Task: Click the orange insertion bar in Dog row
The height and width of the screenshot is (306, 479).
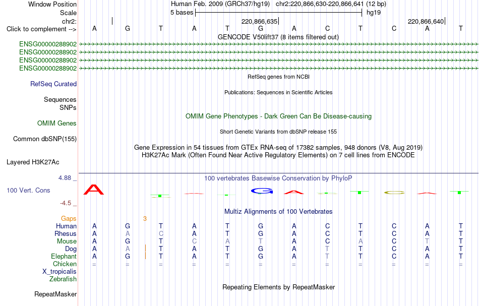Action: pos(145,249)
